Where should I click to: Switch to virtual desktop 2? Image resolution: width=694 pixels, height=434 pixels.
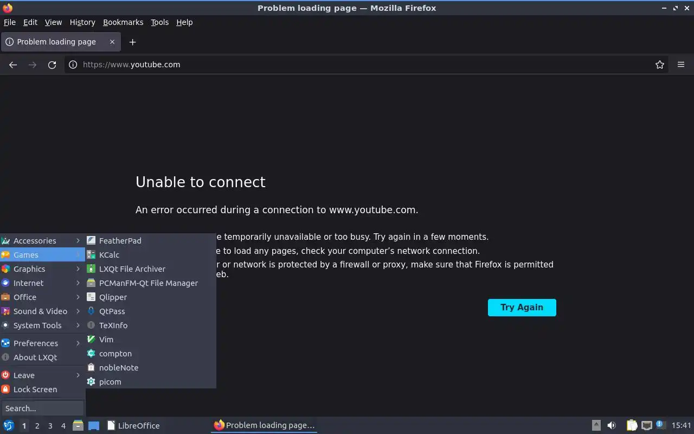[x=37, y=426]
